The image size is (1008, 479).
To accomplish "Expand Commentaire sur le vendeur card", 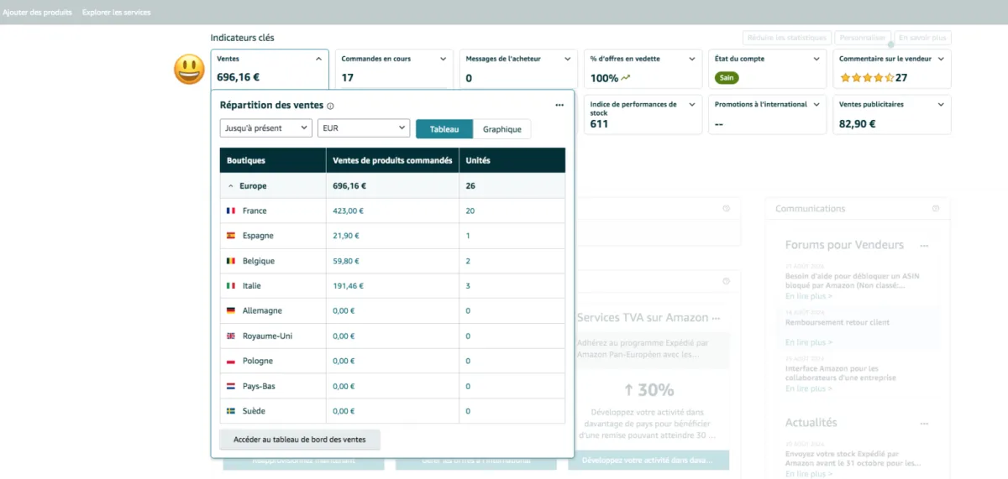I will tap(941, 60).
